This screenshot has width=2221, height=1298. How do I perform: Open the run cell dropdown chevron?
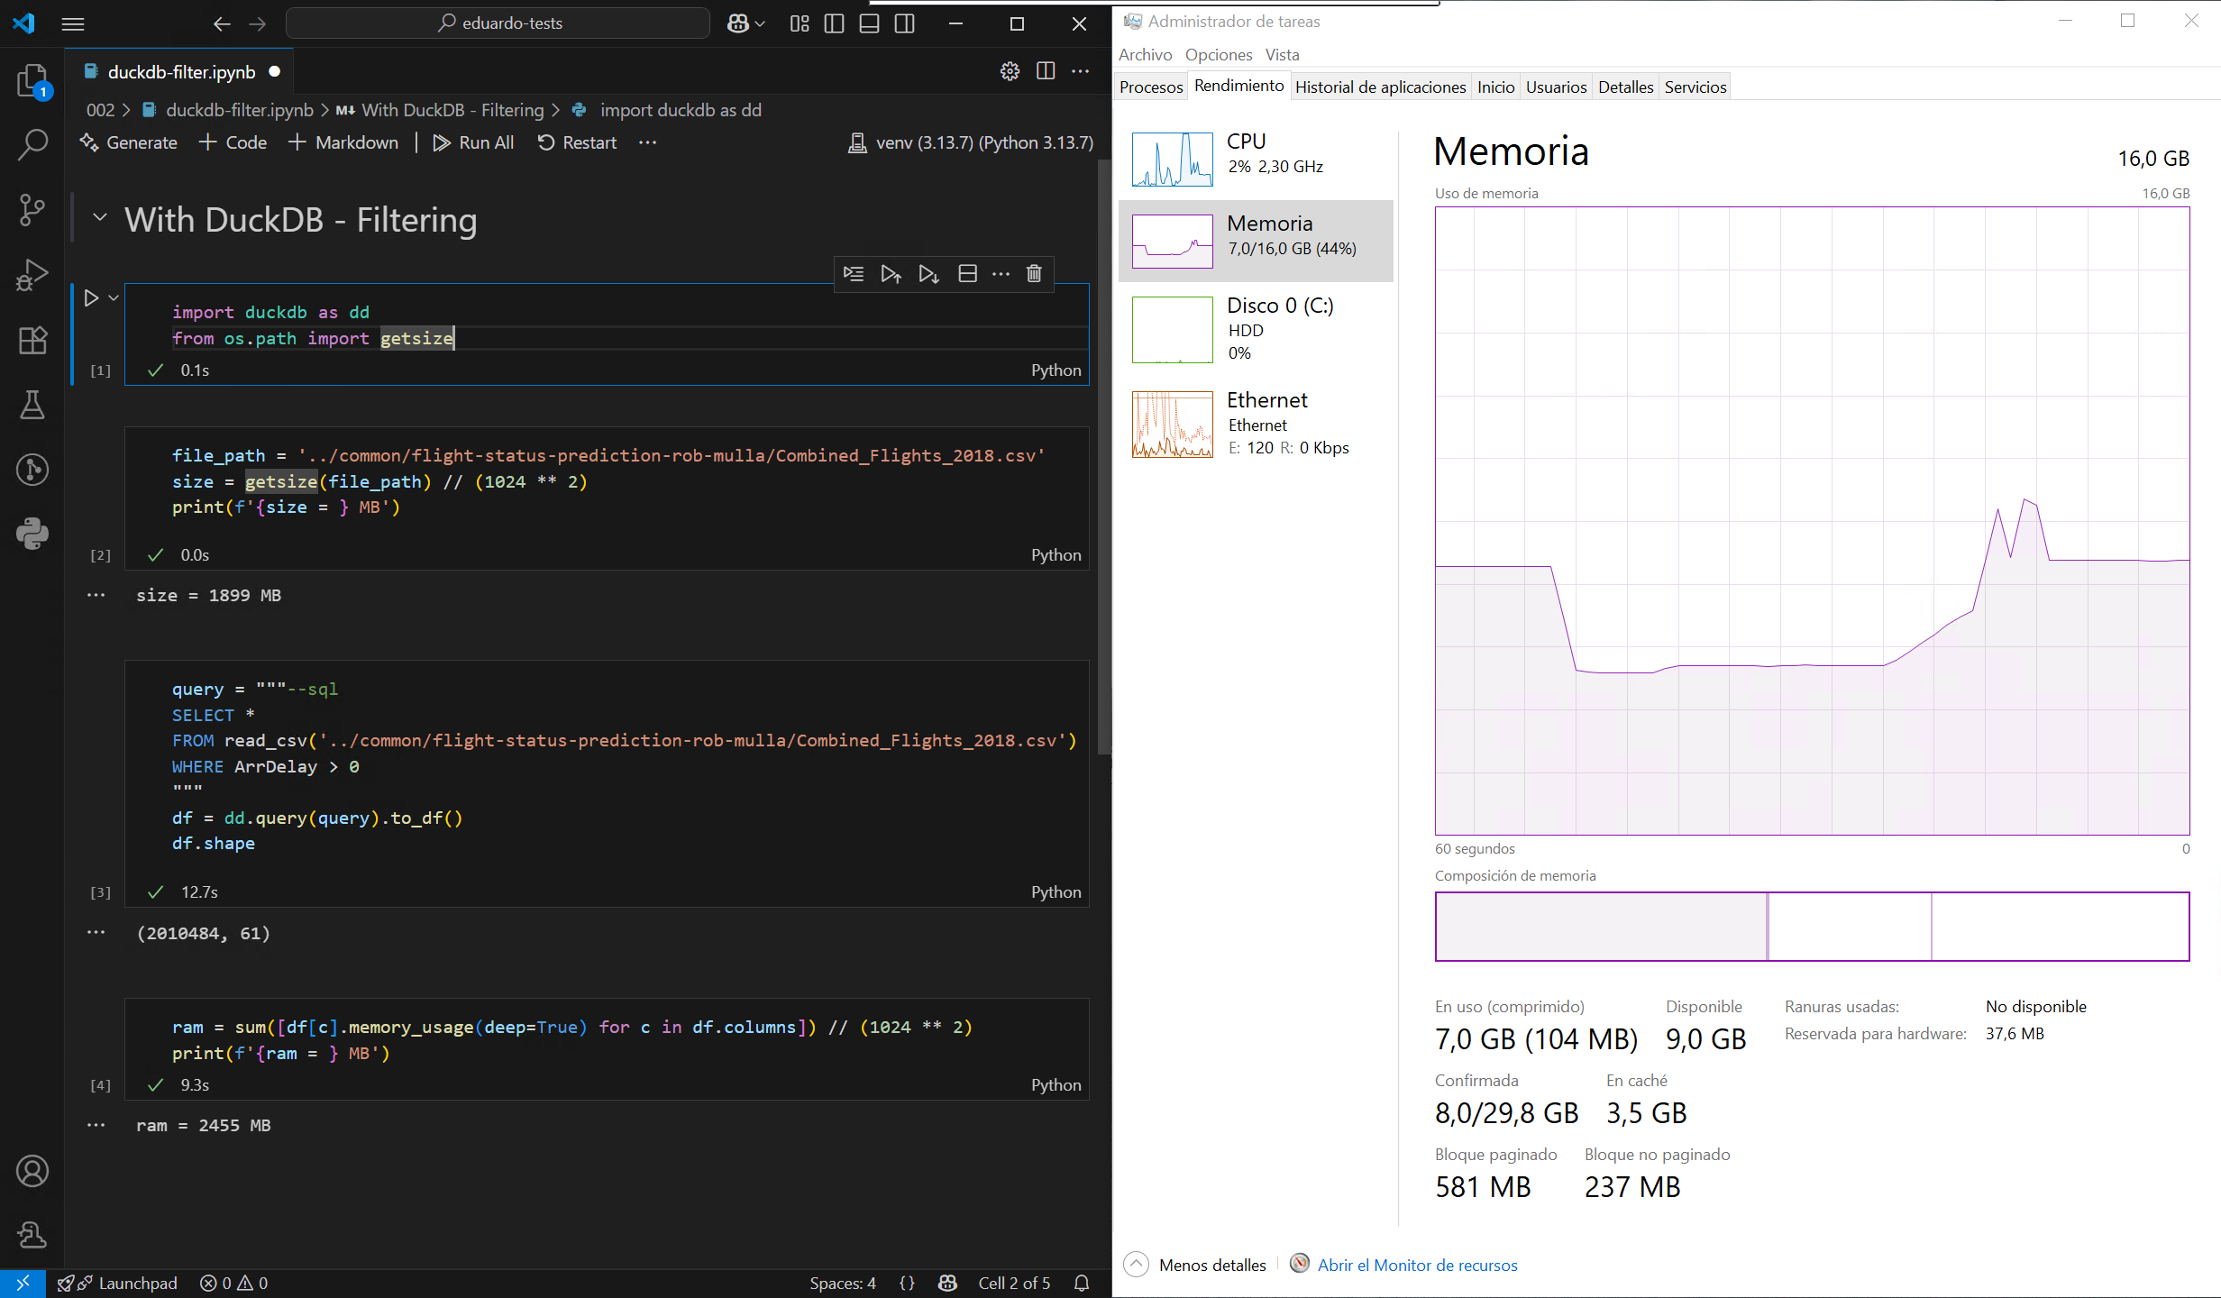coord(112,297)
